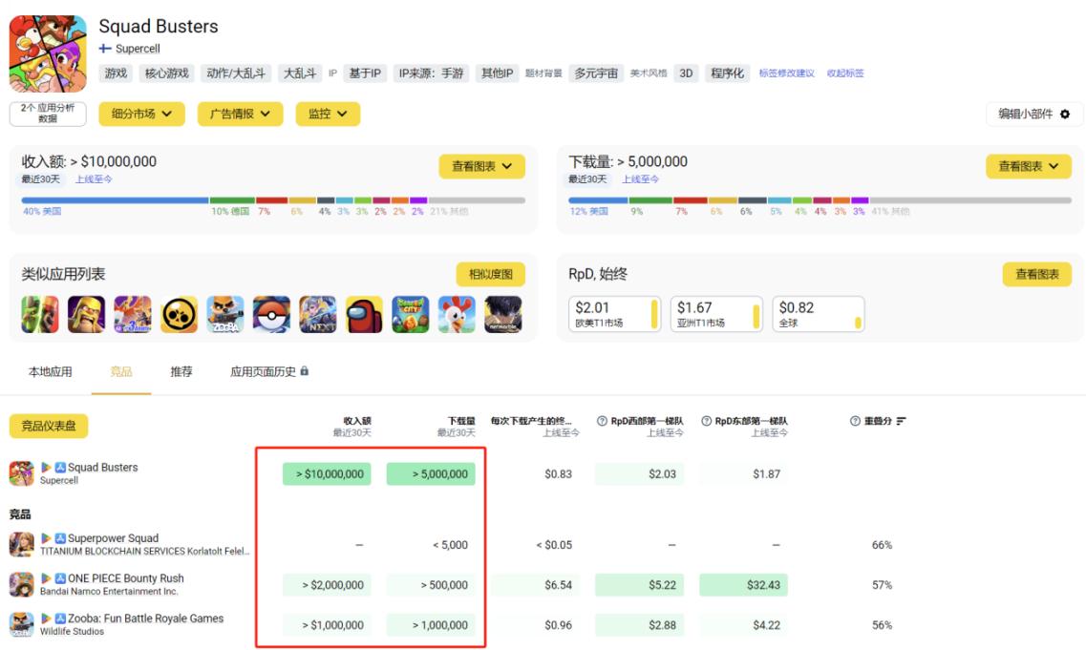Click the chicken game similar app icon
Image resolution: width=1086 pixels, height=650 pixels.
(x=458, y=314)
